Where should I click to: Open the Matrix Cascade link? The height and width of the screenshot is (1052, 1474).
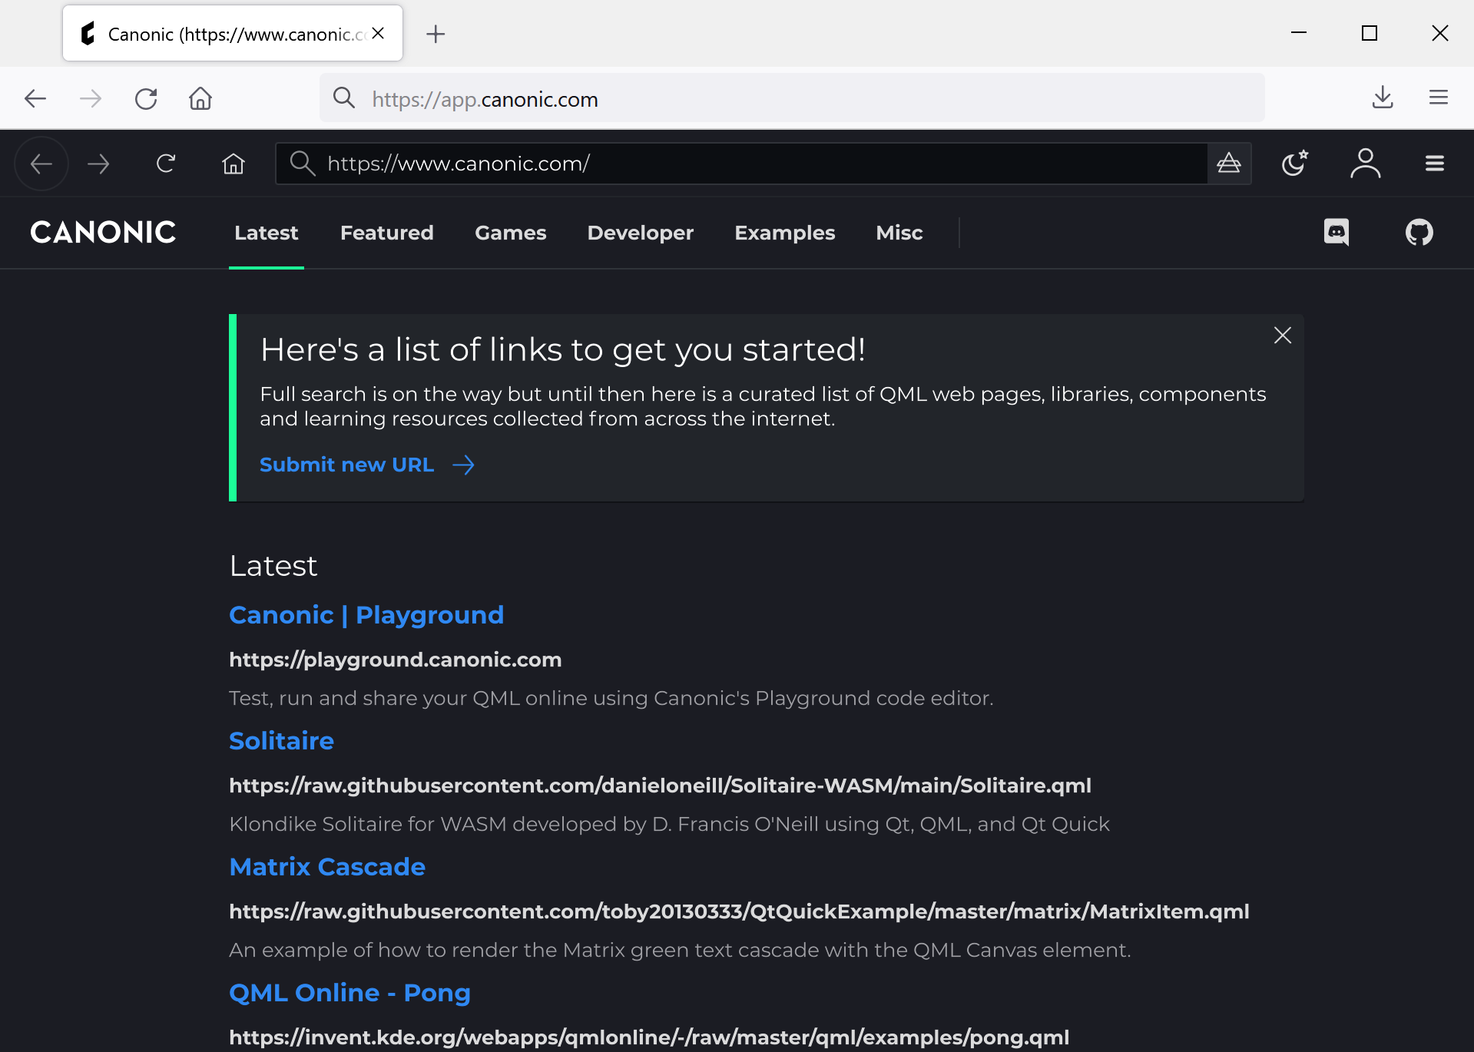pyautogui.click(x=327, y=867)
